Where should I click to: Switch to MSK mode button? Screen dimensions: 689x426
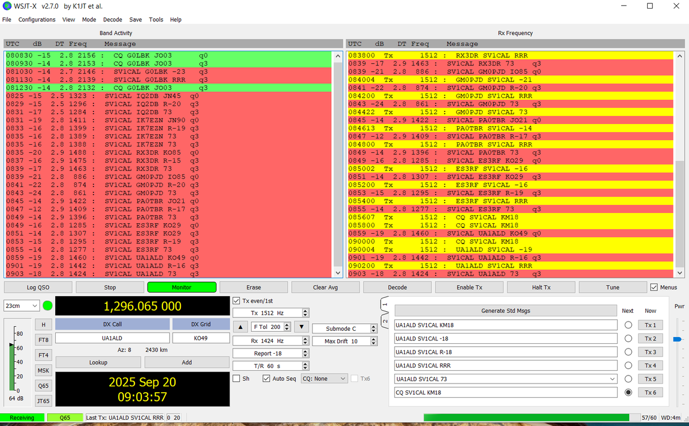[x=44, y=370]
